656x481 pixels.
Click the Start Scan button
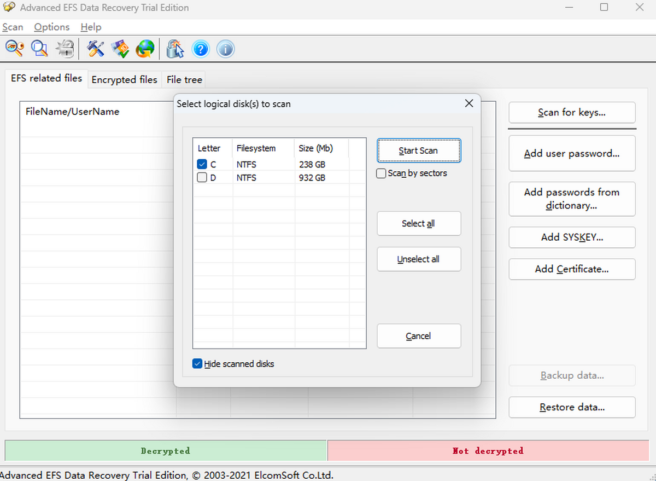coord(419,150)
